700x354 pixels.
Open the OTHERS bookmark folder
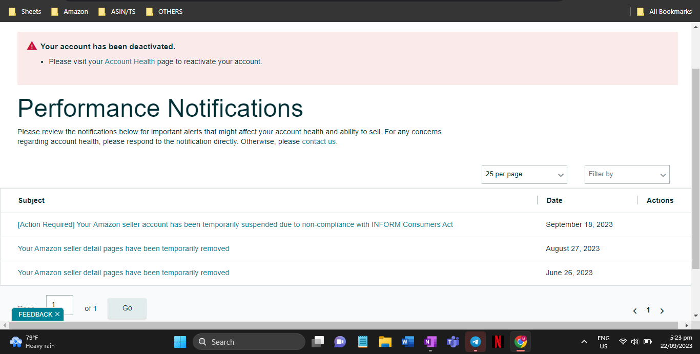pyautogui.click(x=164, y=11)
